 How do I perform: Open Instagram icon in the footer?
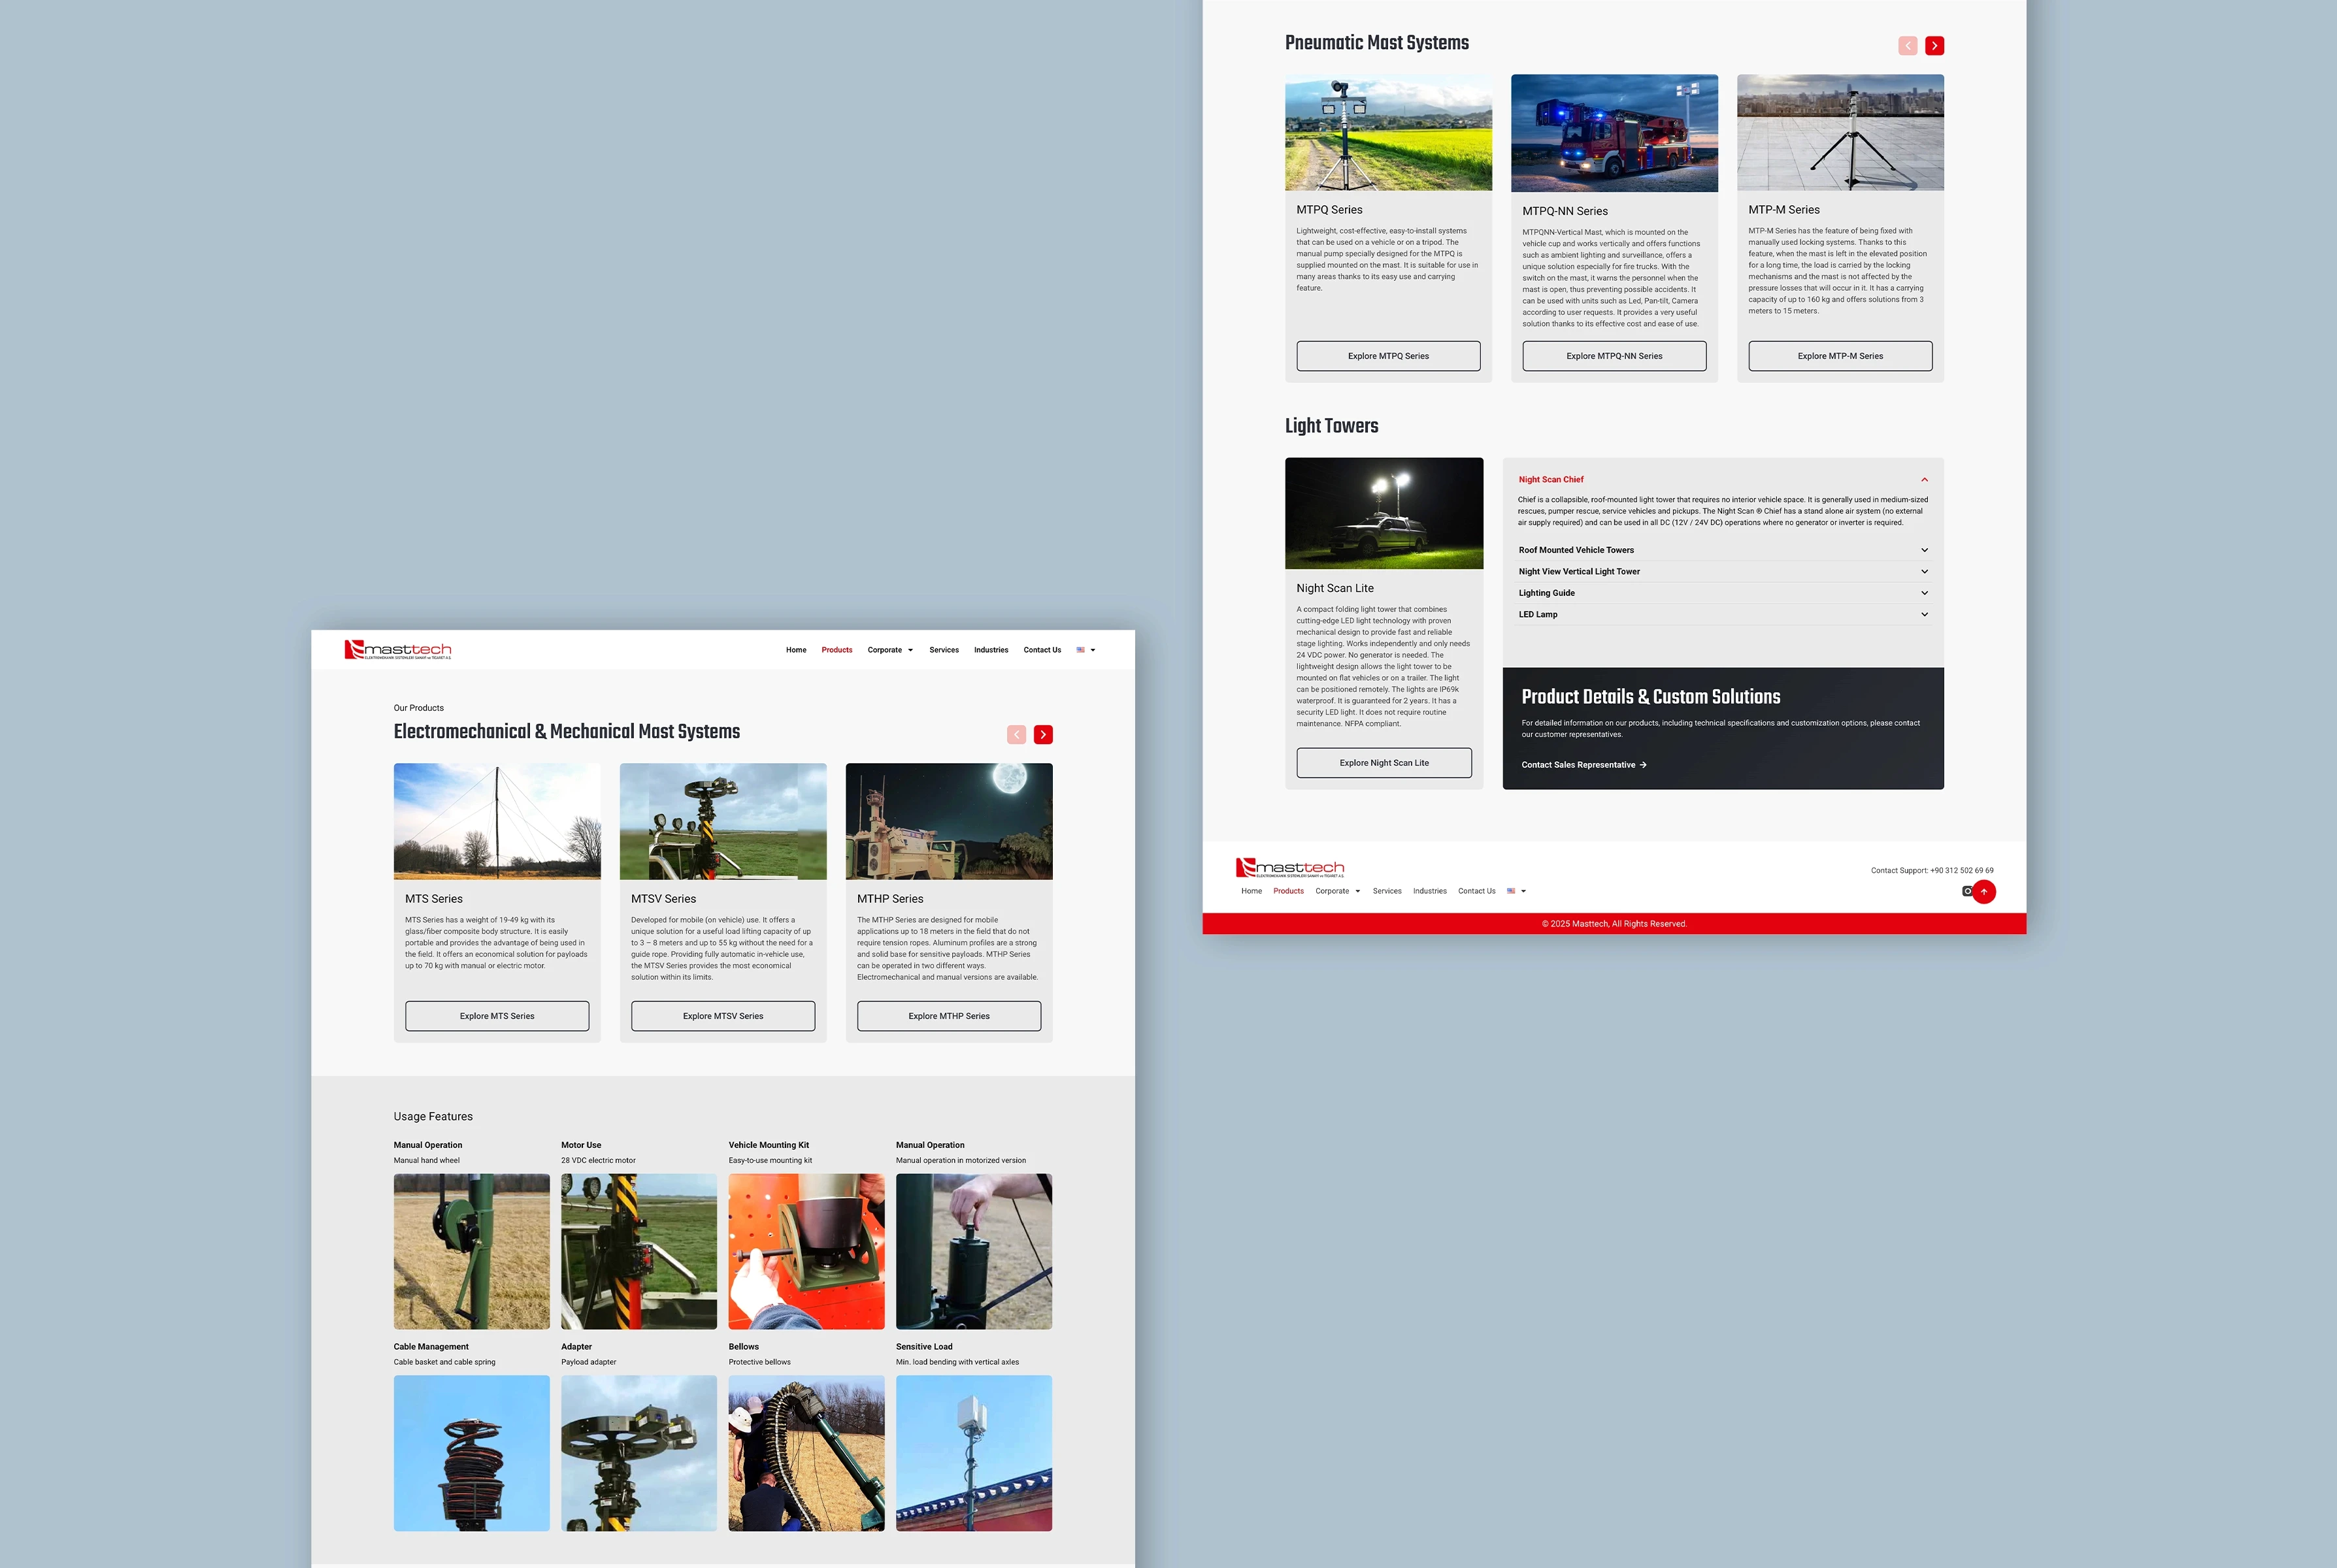[1967, 891]
